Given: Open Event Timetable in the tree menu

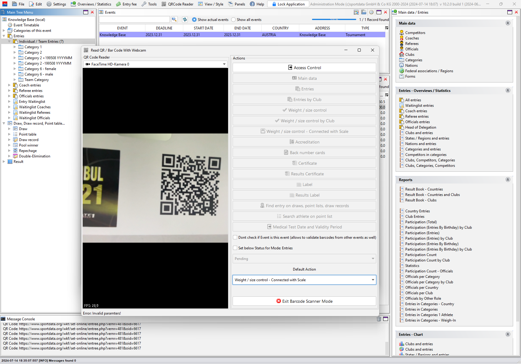Looking at the screenshot, I should click(26, 25).
